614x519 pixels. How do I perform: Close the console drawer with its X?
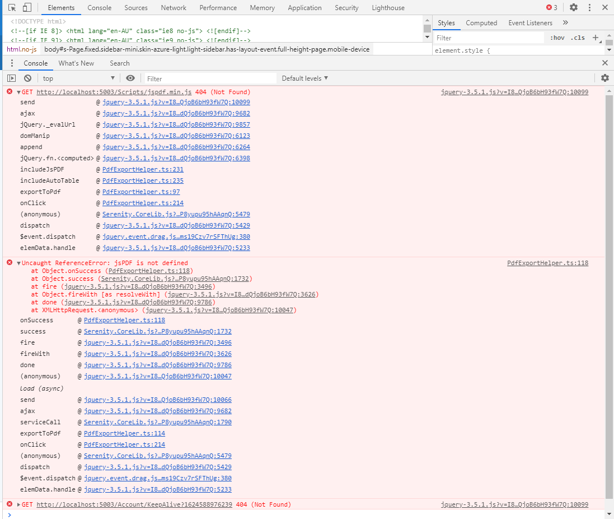(x=605, y=63)
